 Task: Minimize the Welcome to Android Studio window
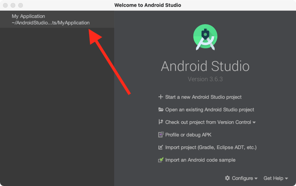pyautogui.click(x=13, y=5)
